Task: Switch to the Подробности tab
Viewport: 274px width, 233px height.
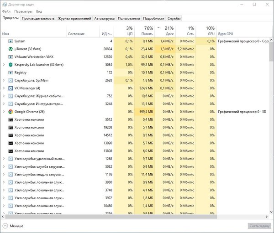Action: pos(153,19)
